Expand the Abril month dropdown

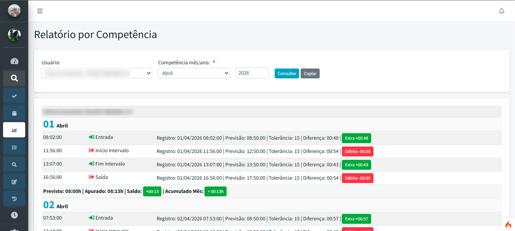194,73
